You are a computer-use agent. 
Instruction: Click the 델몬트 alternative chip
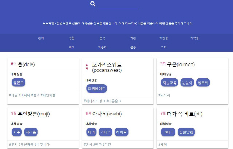(x=19, y=83)
